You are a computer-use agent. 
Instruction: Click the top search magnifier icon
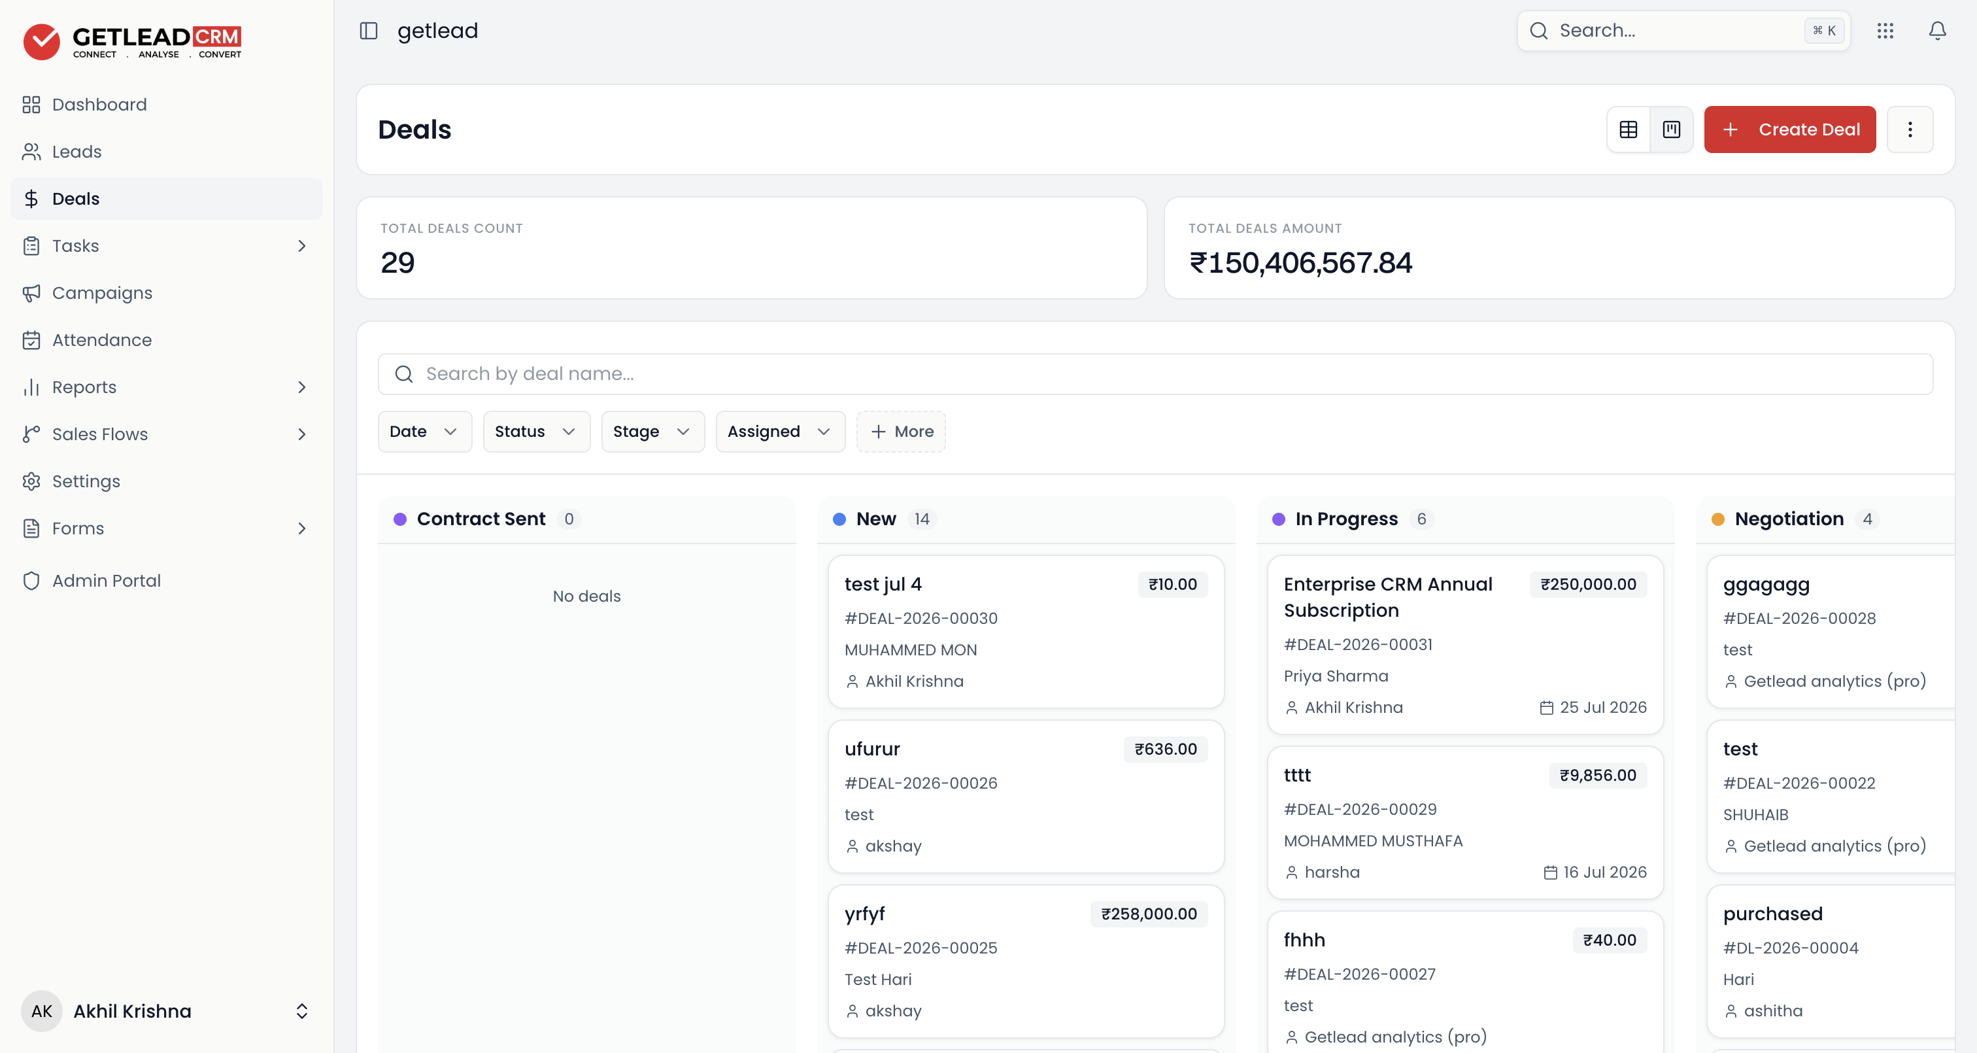[1538, 31]
